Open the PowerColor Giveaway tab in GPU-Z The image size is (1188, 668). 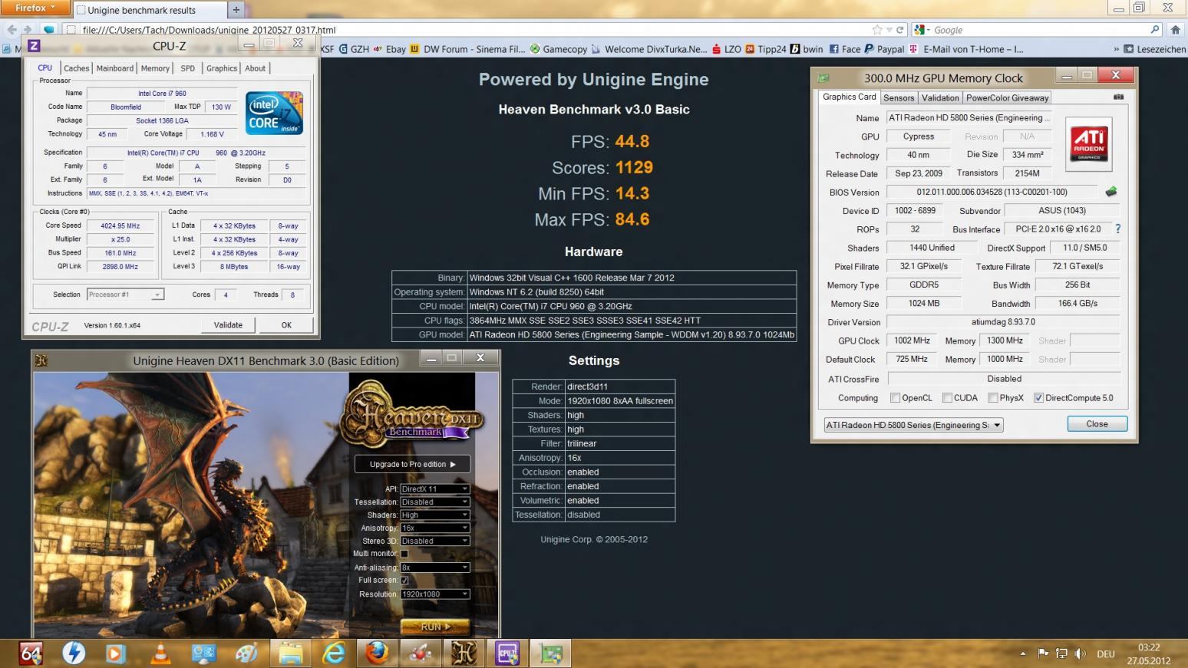coord(1007,98)
